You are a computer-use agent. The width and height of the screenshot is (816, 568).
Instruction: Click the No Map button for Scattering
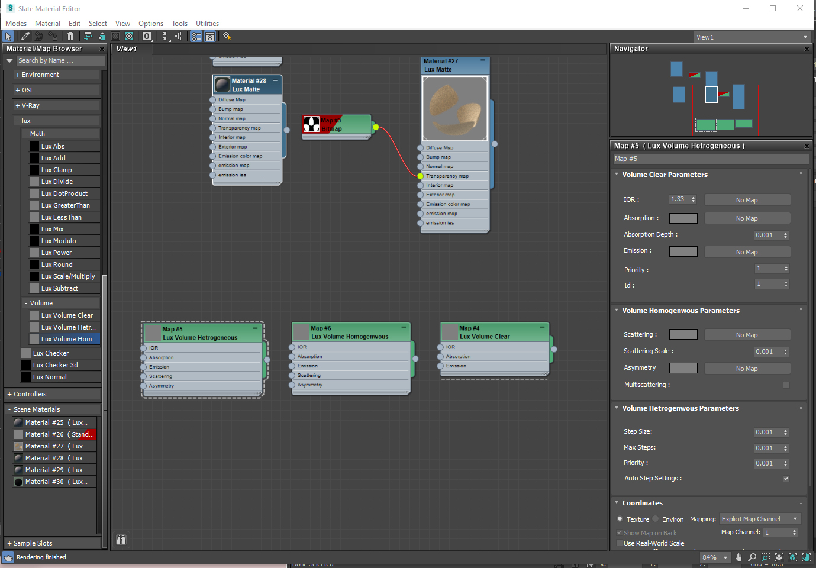click(x=747, y=335)
